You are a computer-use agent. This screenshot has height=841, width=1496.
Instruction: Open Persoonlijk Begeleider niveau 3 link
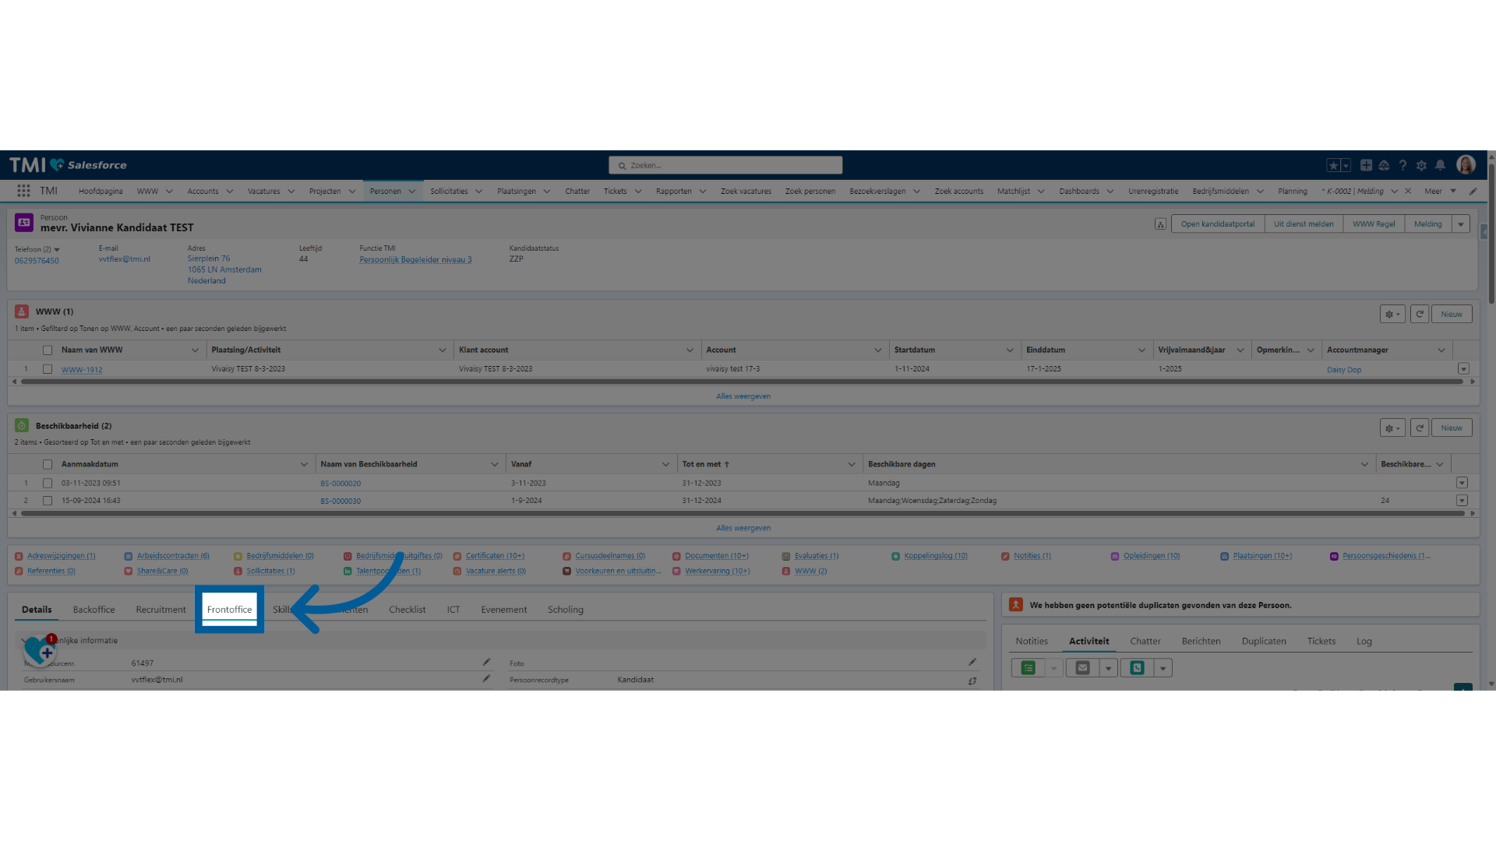pyautogui.click(x=415, y=260)
